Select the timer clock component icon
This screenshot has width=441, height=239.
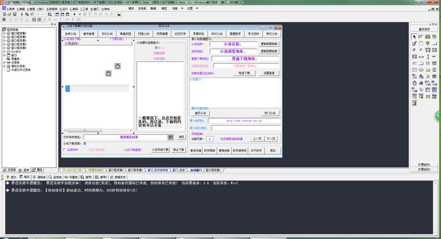tap(414, 83)
